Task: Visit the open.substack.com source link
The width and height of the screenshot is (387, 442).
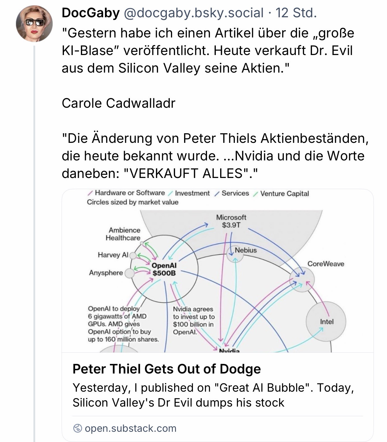Action: tap(130, 428)
